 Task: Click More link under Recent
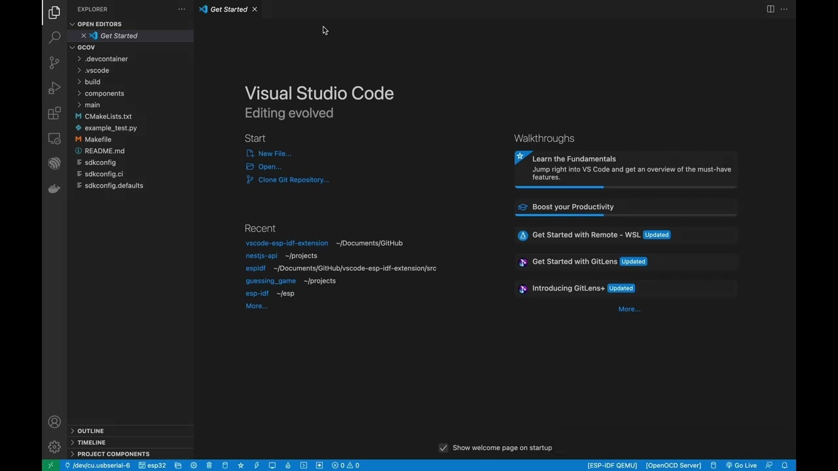257,306
